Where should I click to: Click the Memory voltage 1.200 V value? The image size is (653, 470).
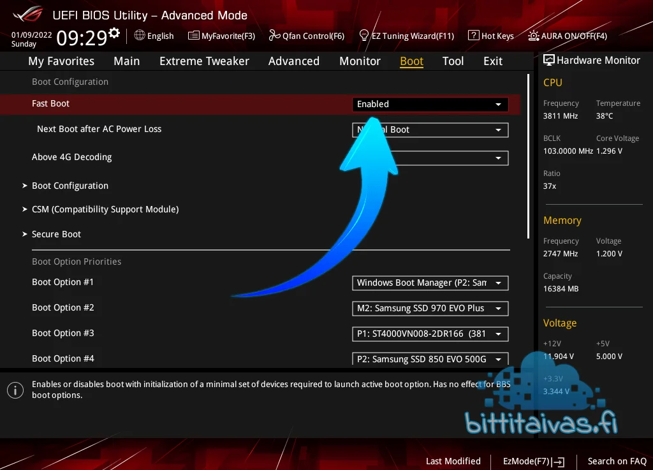pos(609,254)
